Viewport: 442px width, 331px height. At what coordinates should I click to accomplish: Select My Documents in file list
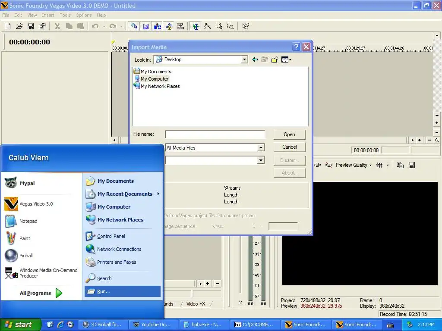pos(152,72)
